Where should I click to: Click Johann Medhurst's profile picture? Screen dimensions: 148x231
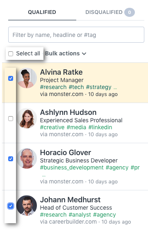(27, 206)
